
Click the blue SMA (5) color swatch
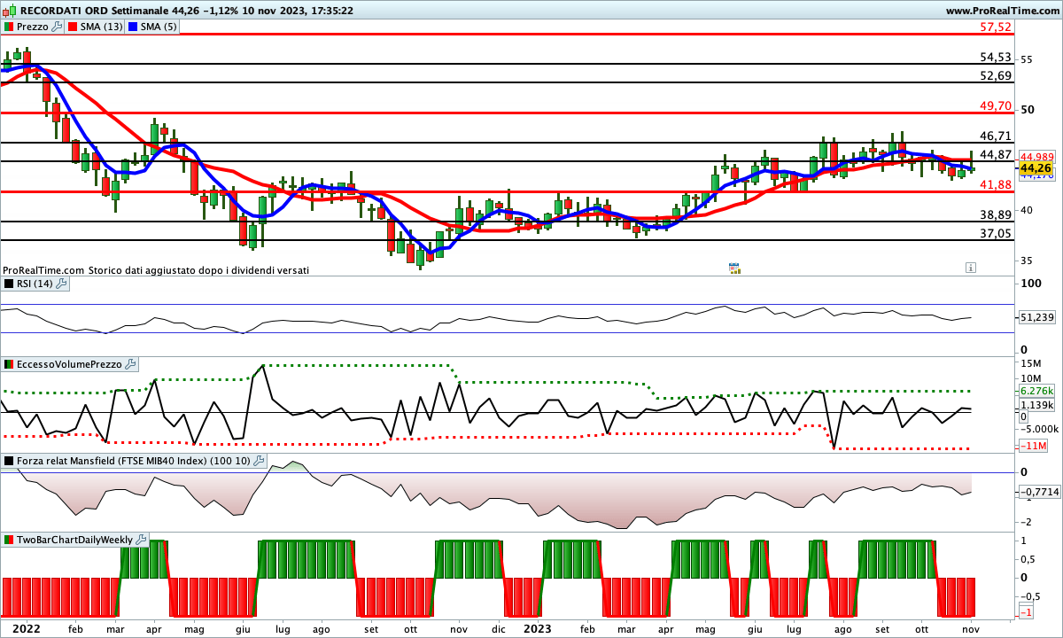(134, 27)
